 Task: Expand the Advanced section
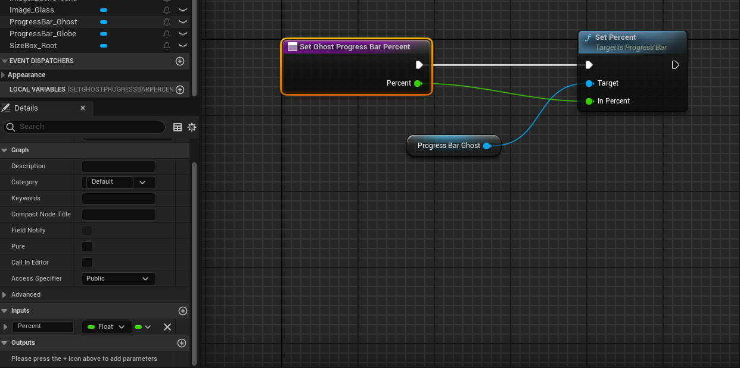(x=4, y=294)
